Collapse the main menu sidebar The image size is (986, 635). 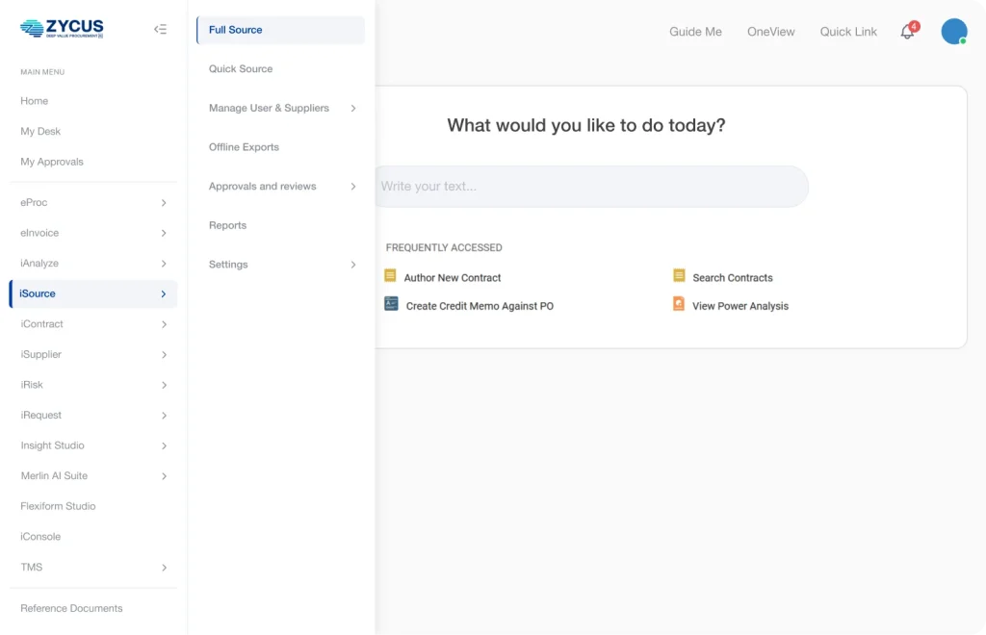161,29
